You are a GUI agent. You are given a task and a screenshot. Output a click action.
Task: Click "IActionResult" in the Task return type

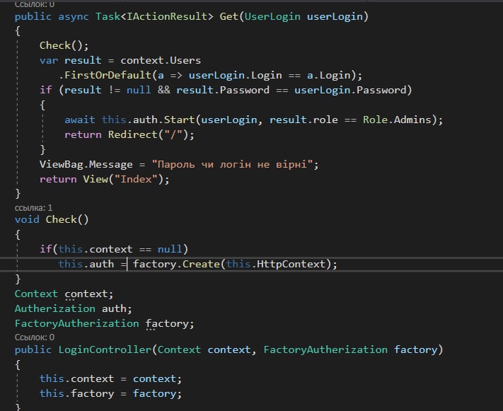[x=167, y=16]
